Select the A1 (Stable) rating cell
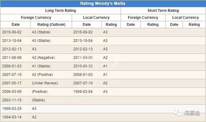The height and width of the screenshot is (122, 206). (x=41, y=66)
